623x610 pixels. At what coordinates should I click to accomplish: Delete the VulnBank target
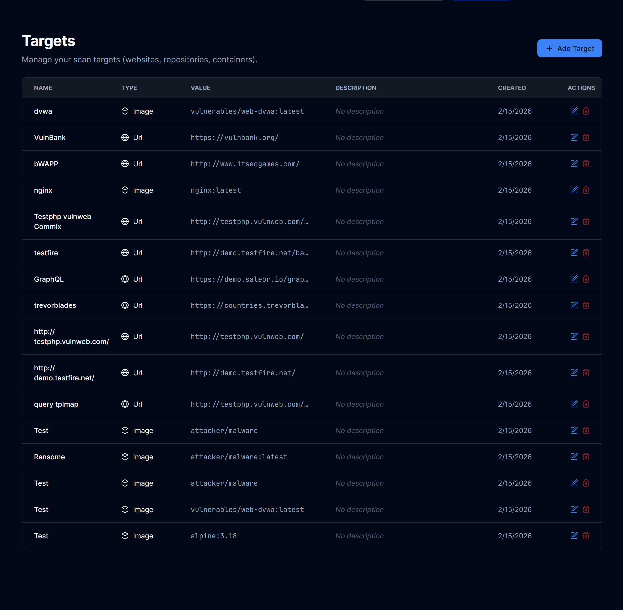click(x=586, y=137)
